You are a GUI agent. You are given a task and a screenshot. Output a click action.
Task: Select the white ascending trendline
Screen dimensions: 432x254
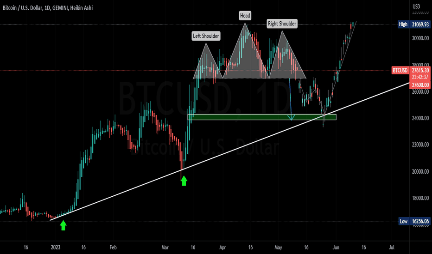[229, 151]
